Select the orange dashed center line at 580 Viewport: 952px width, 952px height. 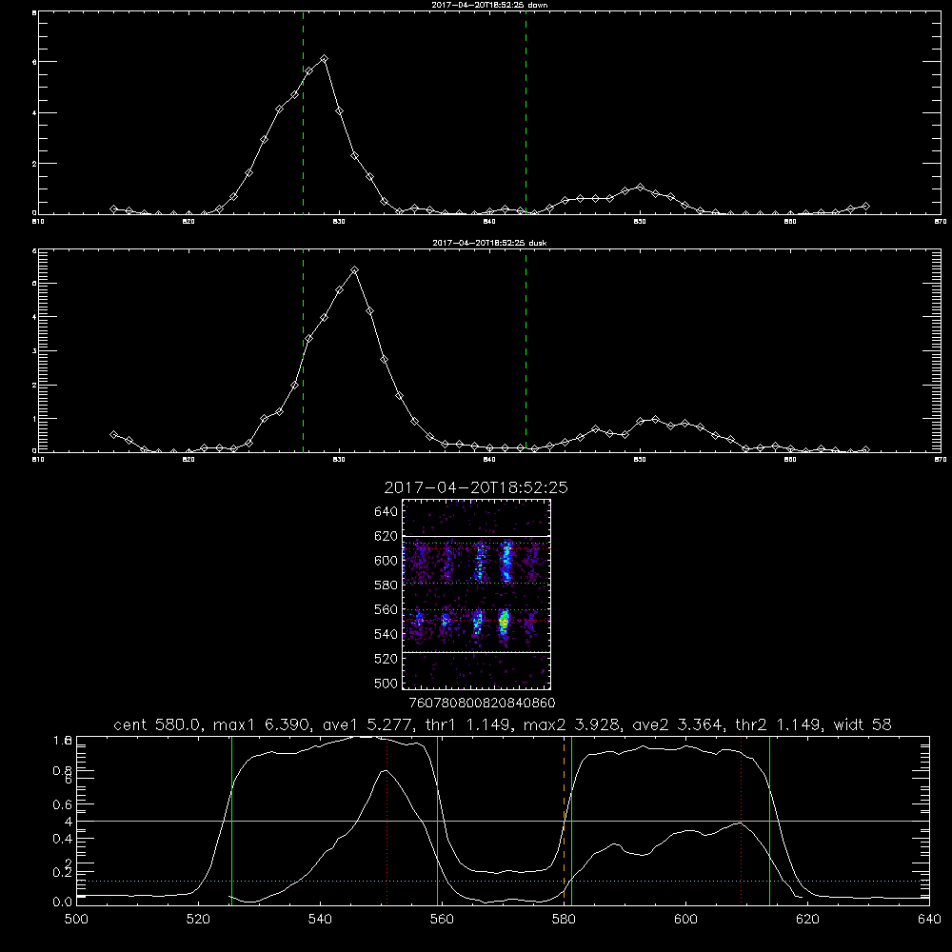(x=564, y=821)
